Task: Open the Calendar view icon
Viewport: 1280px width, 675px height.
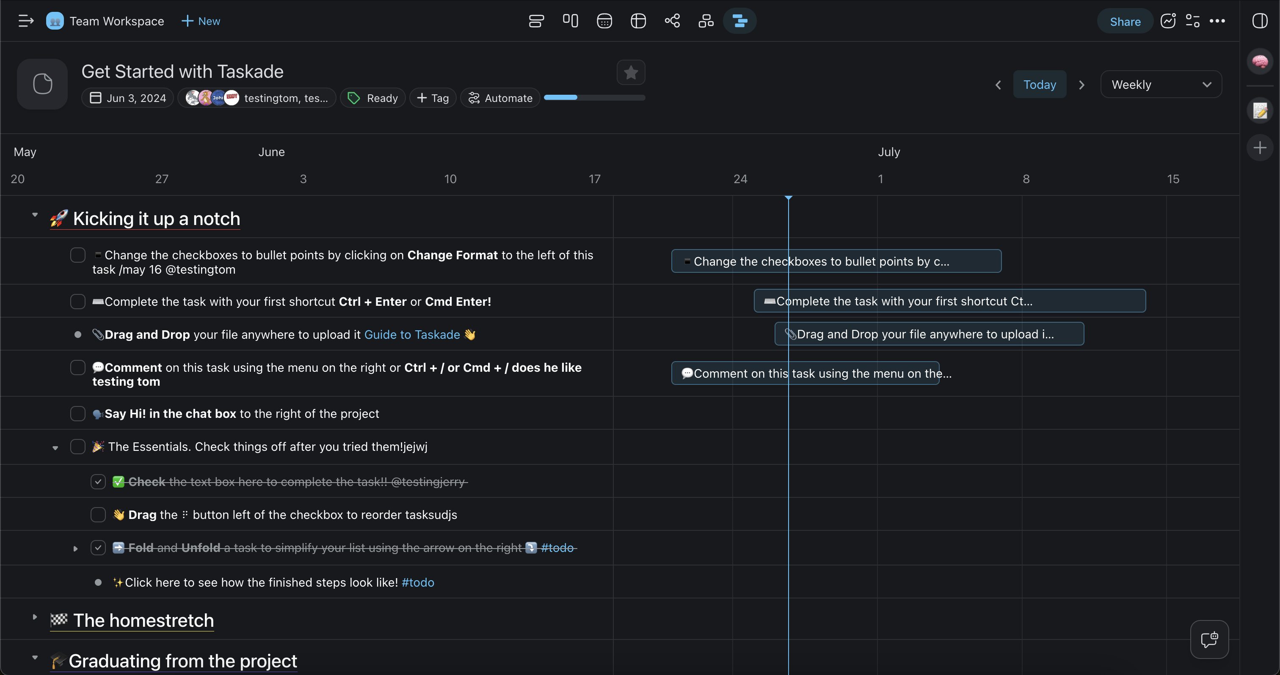Action: coord(604,21)
